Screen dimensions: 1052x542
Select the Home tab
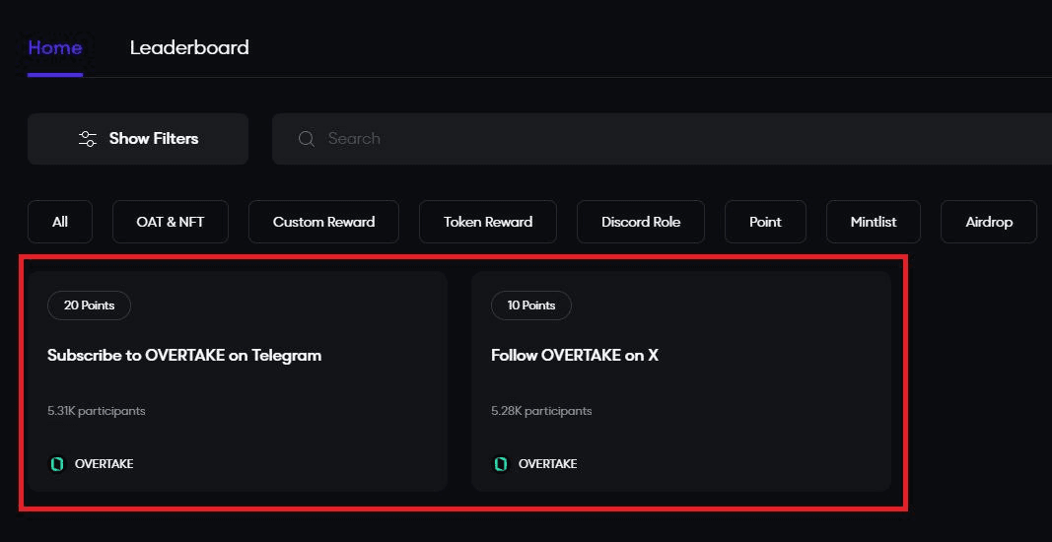pos(55,47)
